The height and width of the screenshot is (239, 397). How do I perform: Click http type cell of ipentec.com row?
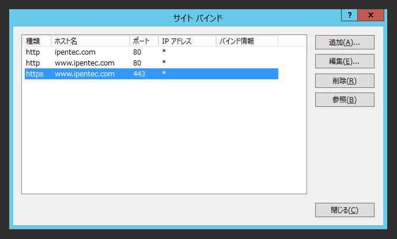pos(33,52)
